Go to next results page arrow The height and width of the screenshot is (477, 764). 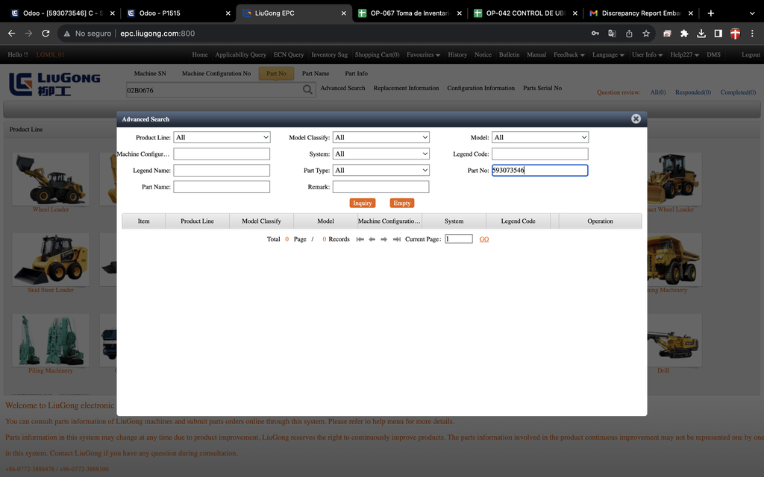point(384,239)
